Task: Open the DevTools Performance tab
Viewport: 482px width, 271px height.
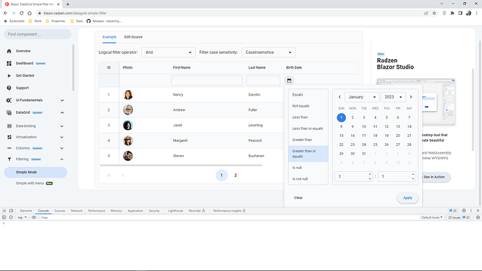Action: pos(96,211)
